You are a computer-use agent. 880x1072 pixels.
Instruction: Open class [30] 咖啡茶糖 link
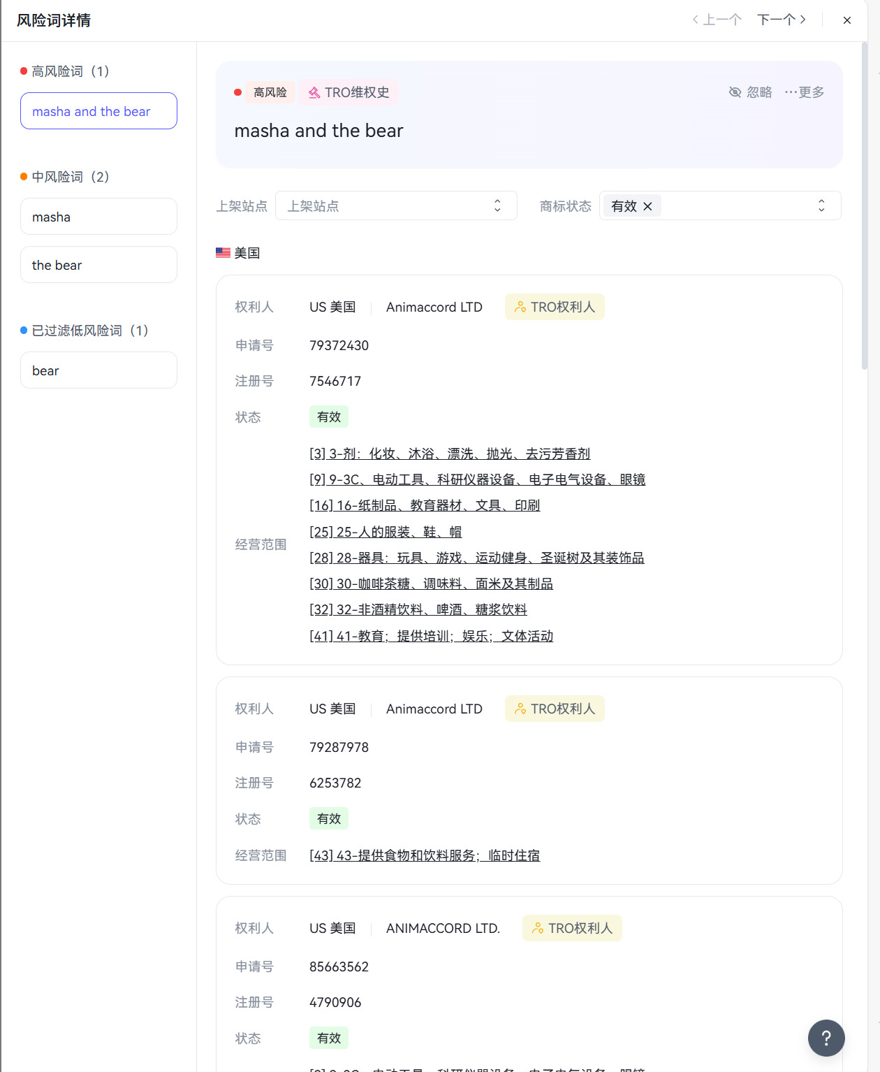click(x=431, y=584)
